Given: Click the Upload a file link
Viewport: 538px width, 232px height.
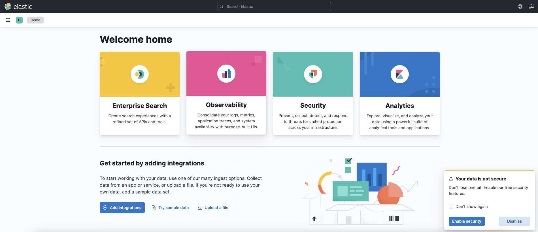Looking at the screenshot, I should click(x=213, y=208).
